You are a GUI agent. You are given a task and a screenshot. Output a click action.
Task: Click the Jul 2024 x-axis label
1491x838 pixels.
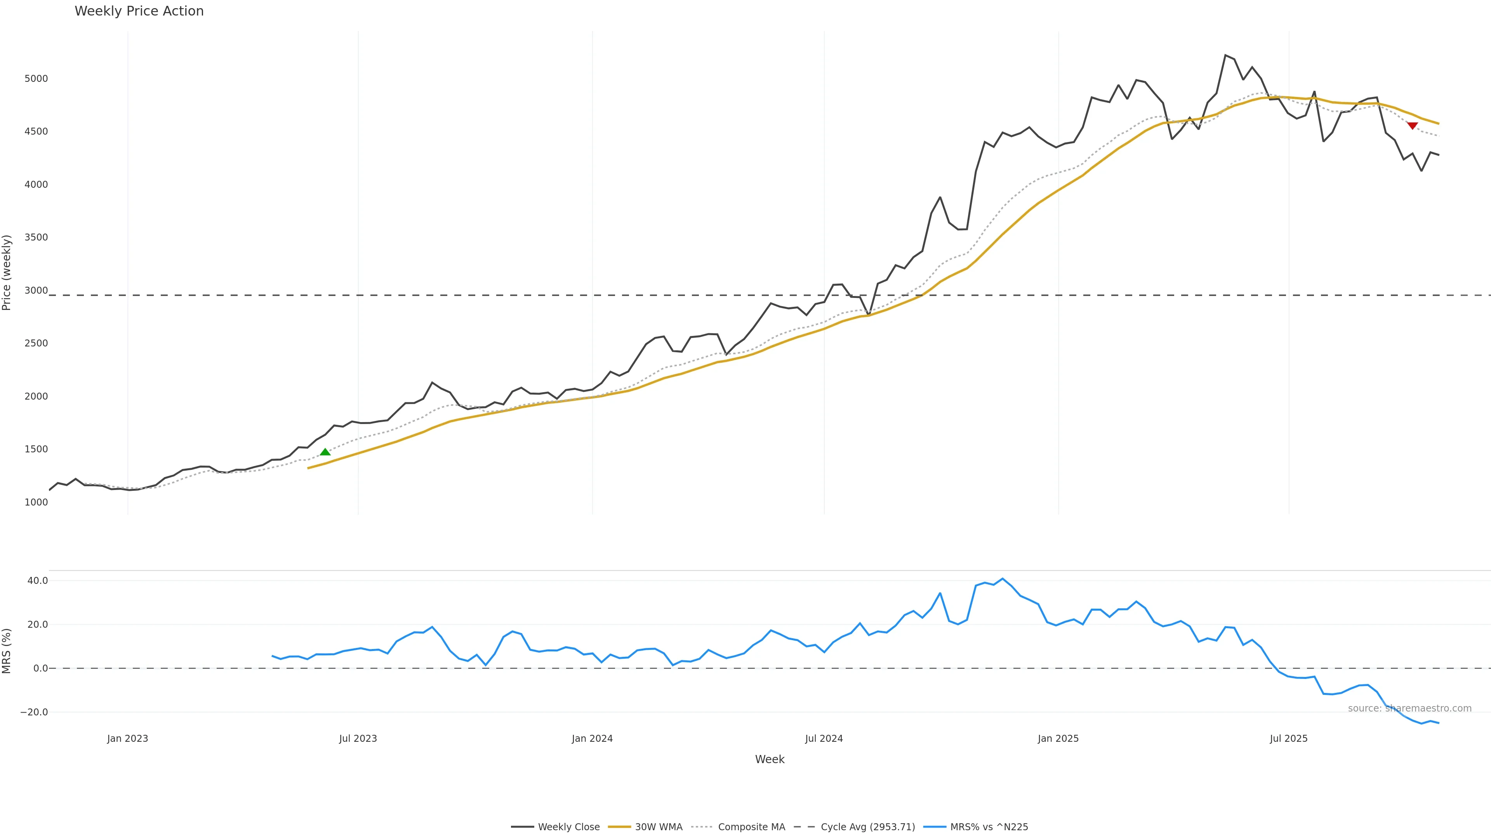click(x=824, y=739)
